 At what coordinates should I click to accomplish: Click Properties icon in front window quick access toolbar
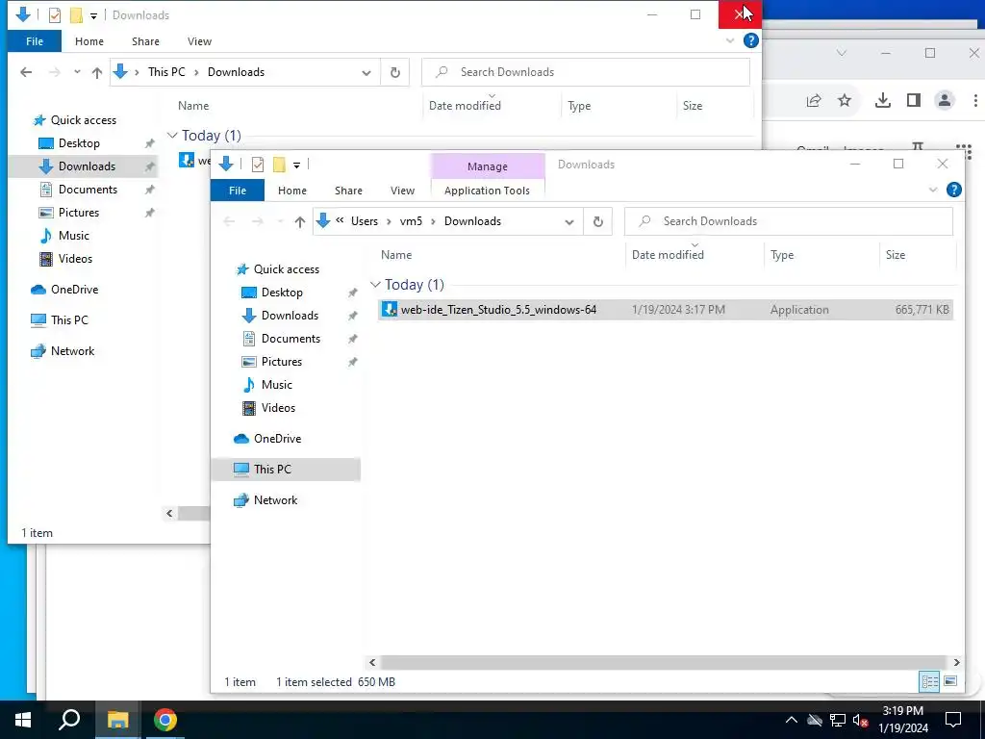[x=258, y=165]
